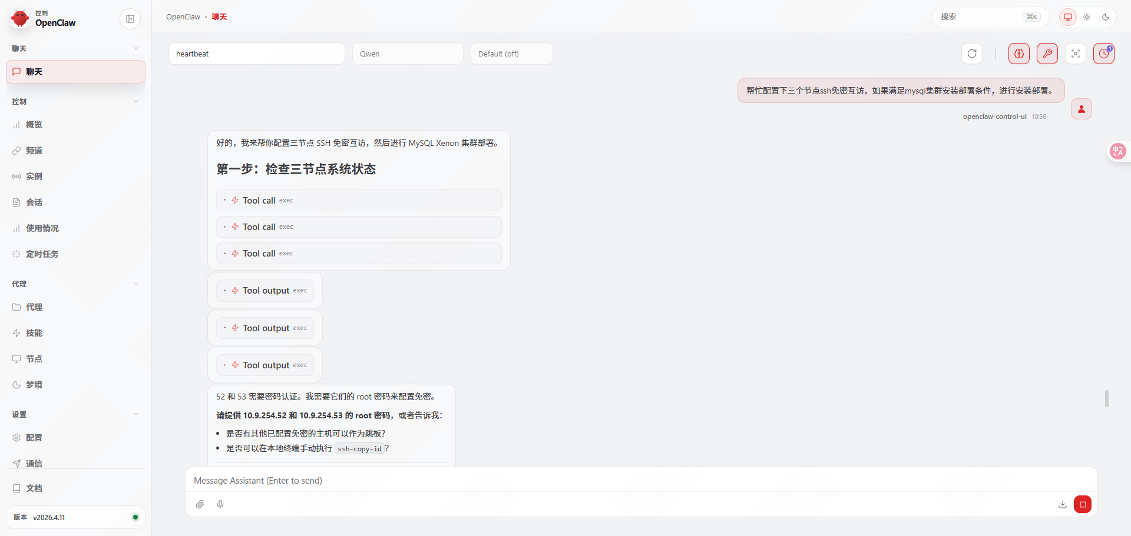Toggle the clock icon with badge
This screenshot has width=1131, height=536.
1104,54
